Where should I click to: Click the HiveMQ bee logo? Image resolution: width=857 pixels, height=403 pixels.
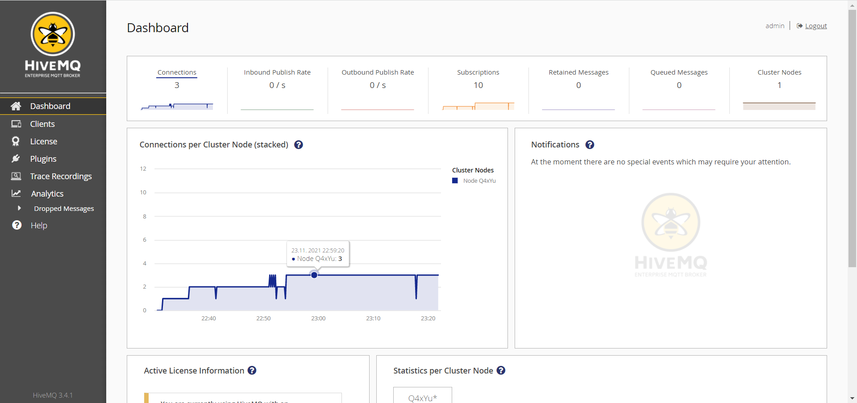click(52, 34)
